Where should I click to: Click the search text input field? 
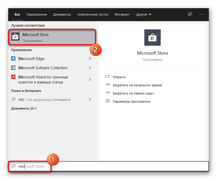tap(128, 166)
